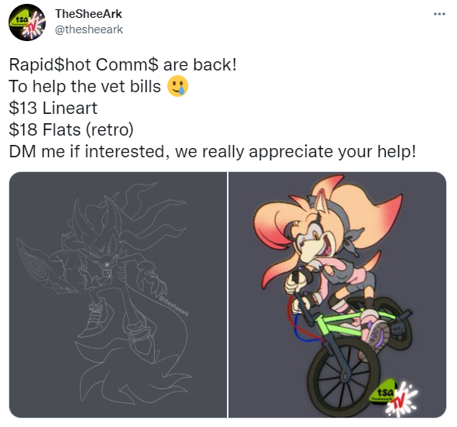Screen dimensions: 457x427
Task: Open the @thesheeark handle link
Action: (89, 29)
